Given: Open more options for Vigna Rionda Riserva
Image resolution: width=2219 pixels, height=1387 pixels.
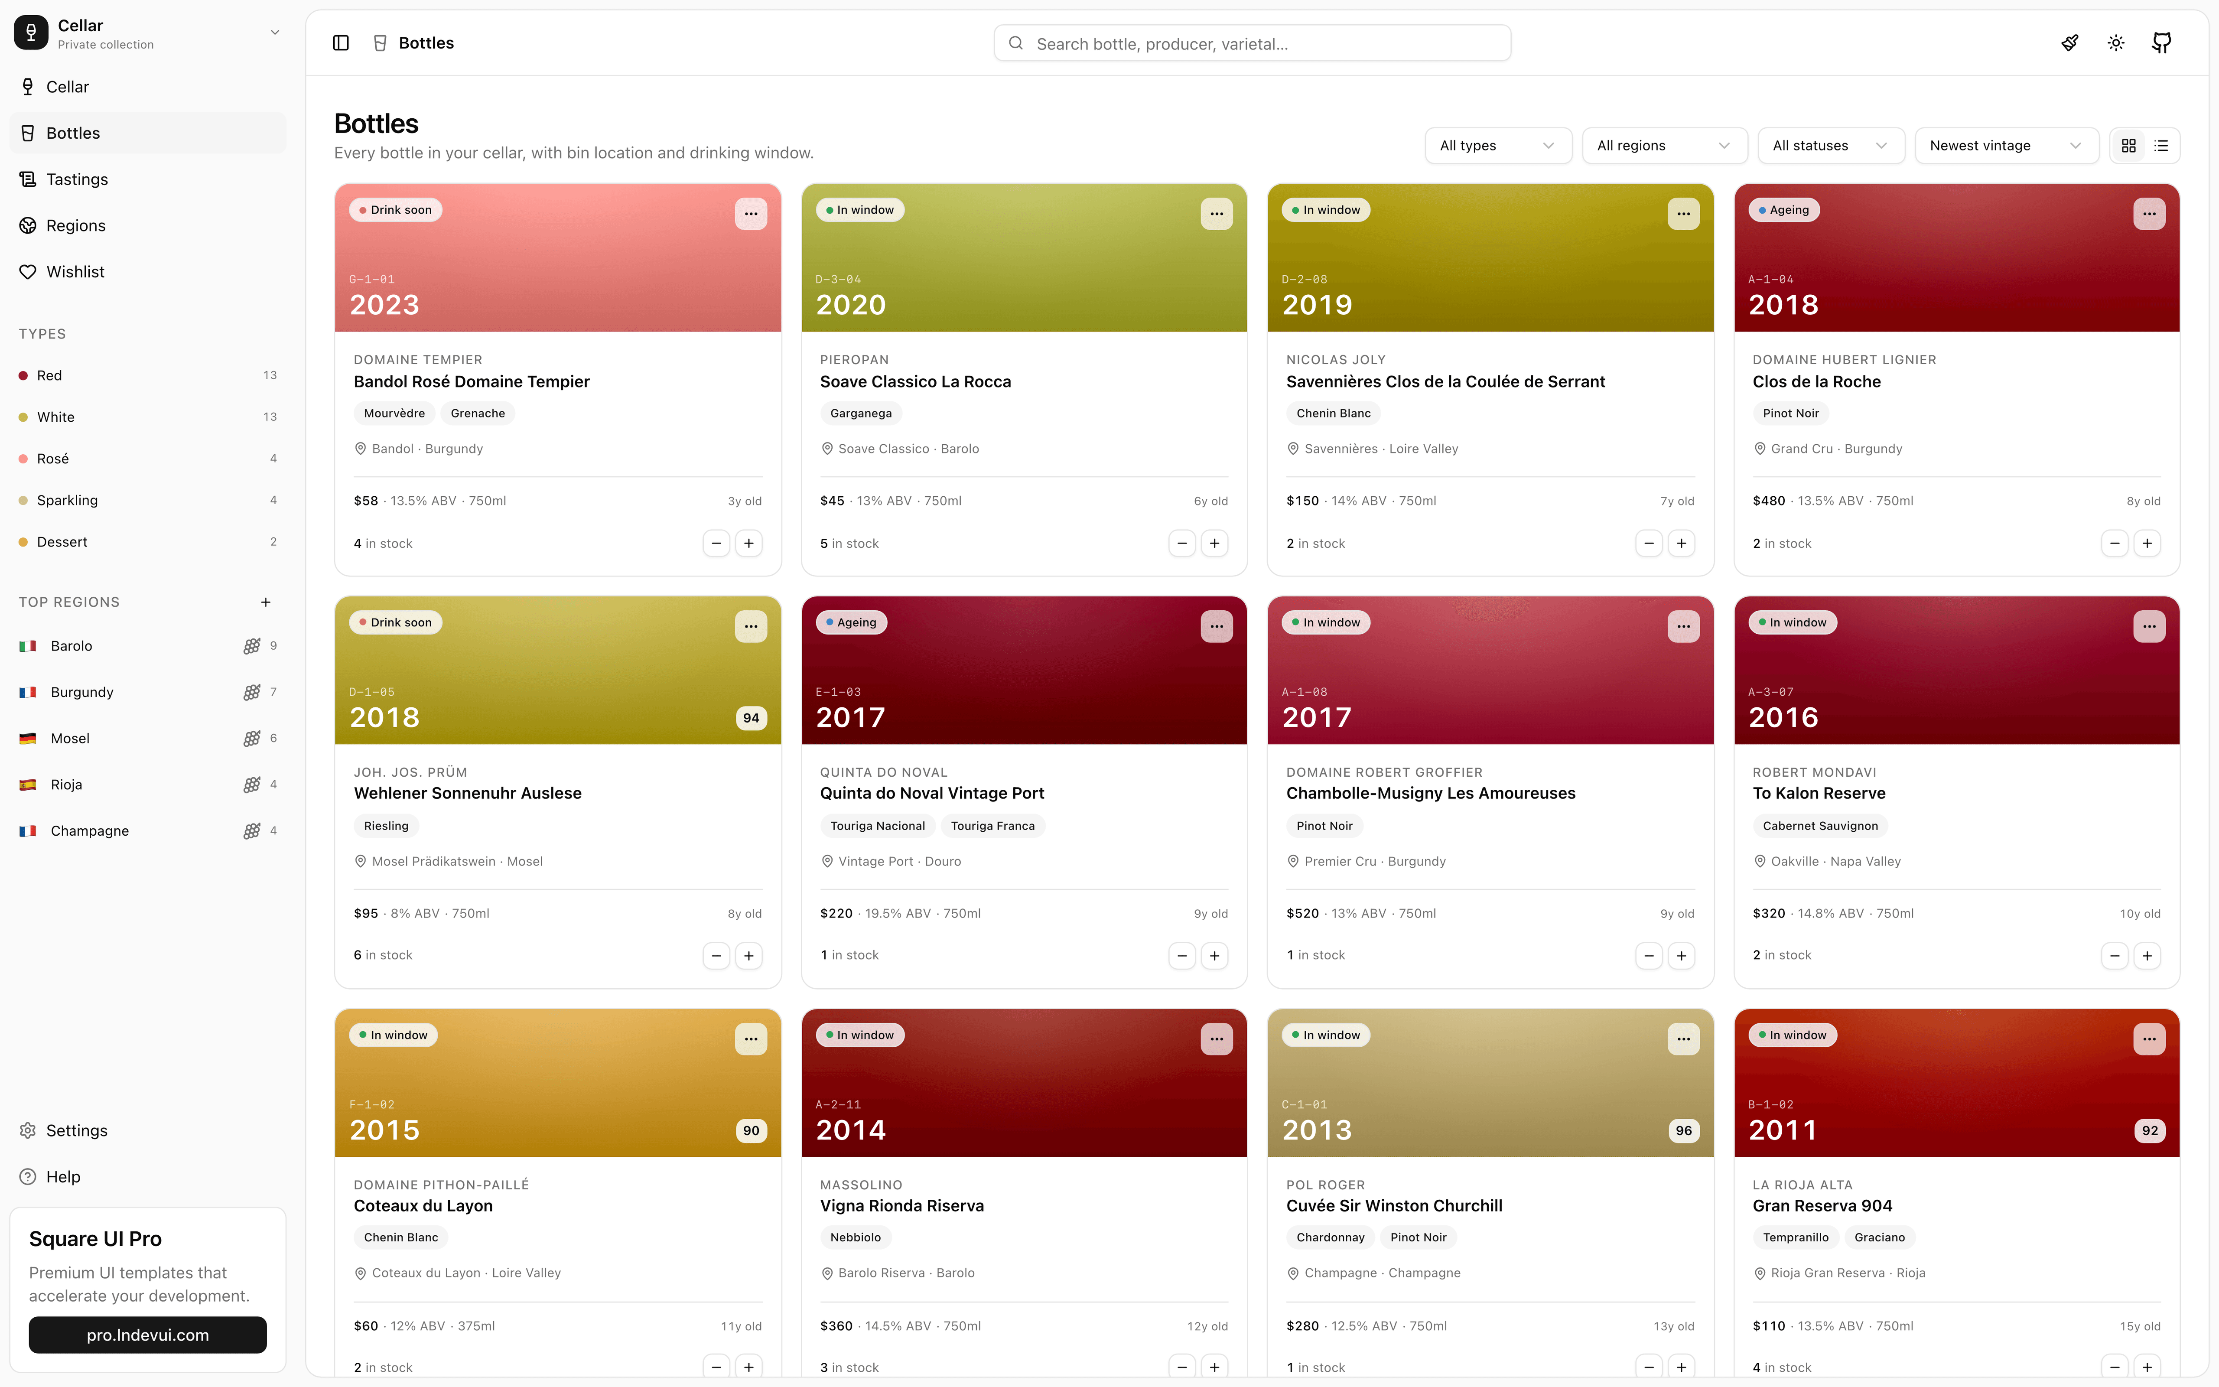Looking at the screenshot, I should click(1217, 1039).
